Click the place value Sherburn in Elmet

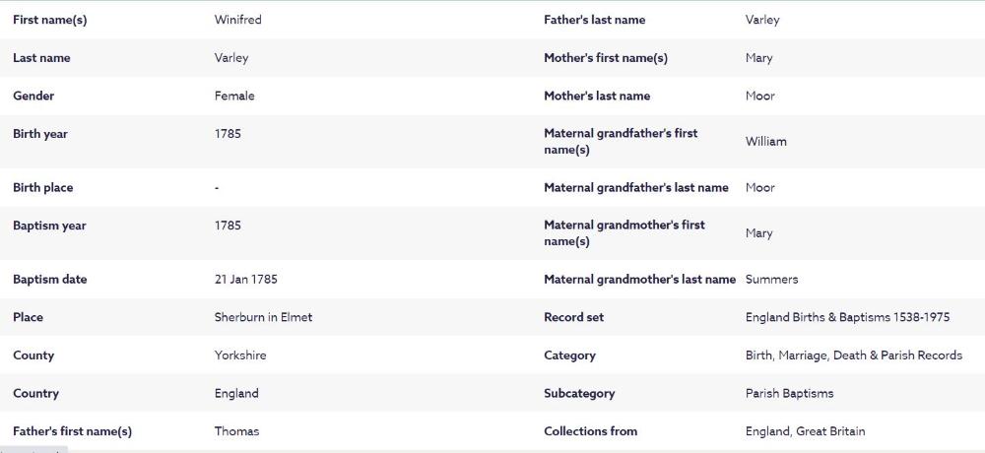[x=263, y=317]
